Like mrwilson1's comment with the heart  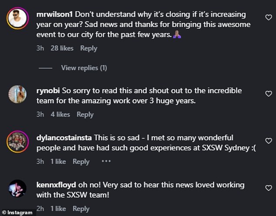point(269,17)
